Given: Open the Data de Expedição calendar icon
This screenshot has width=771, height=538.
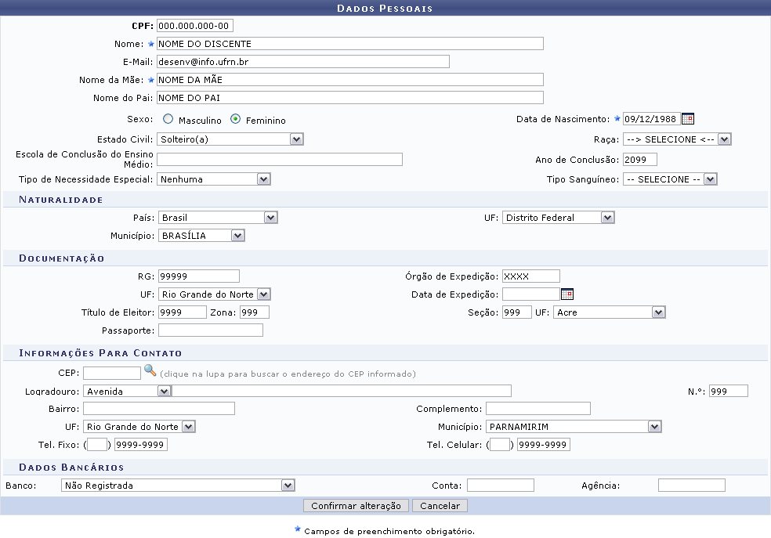Looking at the screenshot, I should coord(567,294).
